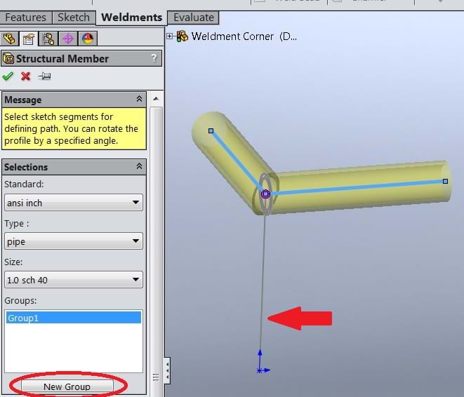
Task: Cancel Structural Member with red X
Action: point(26,76)
